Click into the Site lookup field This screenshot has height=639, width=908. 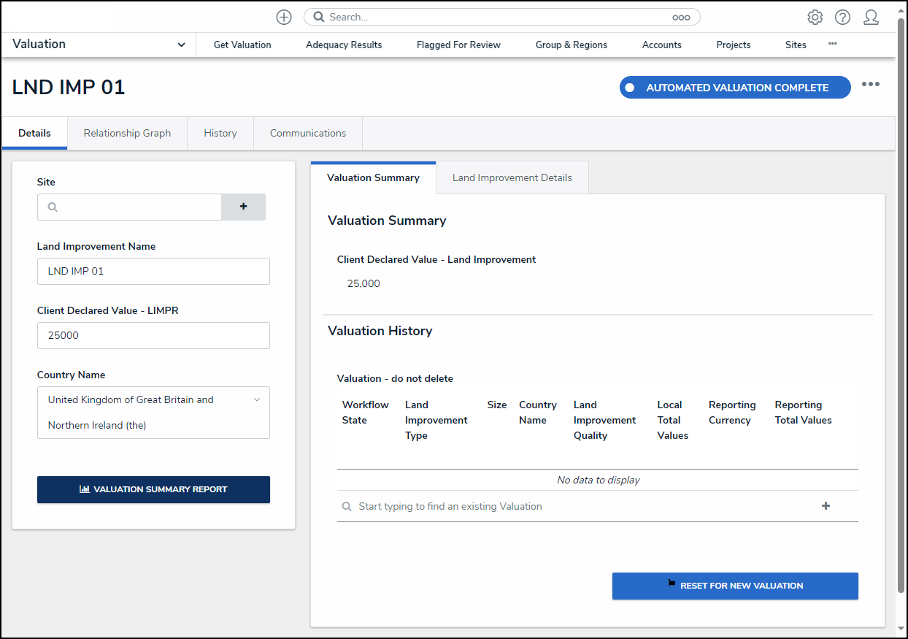pos(129,207)
